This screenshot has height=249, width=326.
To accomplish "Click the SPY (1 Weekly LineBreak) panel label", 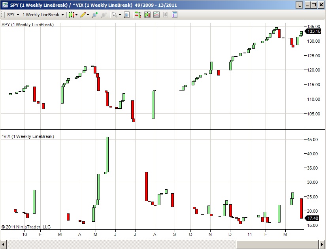I will 28,25.
